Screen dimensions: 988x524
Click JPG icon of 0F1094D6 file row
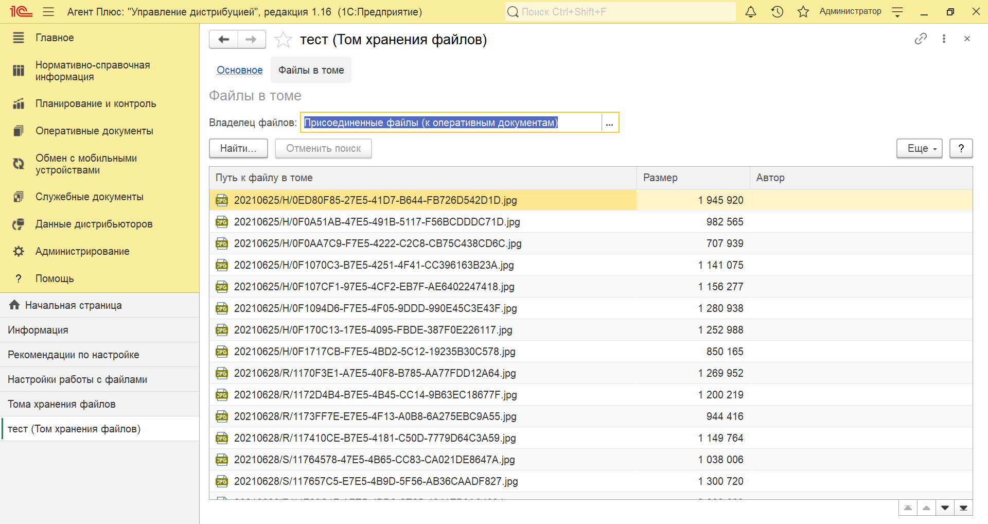tap(222, 308)
